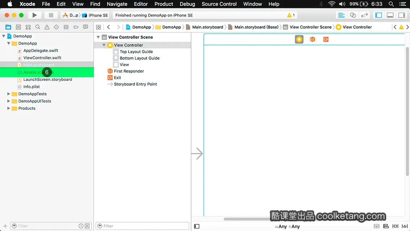The height and width of the screenshot is (231, 410).
Task: Select the View Controller dock icon
Action: click(x=299, y=39)
